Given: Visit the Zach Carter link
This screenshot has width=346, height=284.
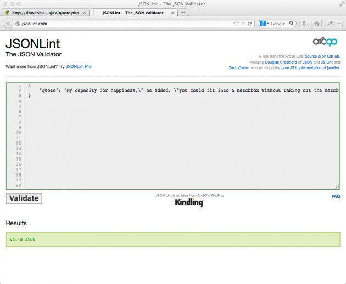Looking at the screenshot, I should click(239, 68).
